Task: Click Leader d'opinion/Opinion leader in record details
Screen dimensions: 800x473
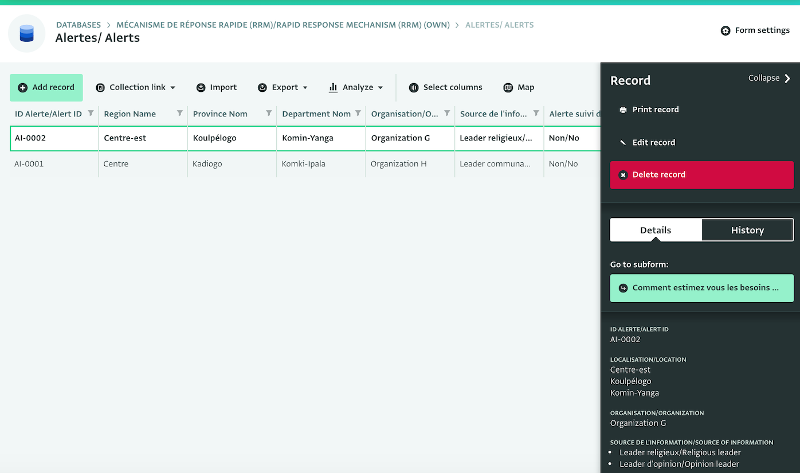Action: 679,464
